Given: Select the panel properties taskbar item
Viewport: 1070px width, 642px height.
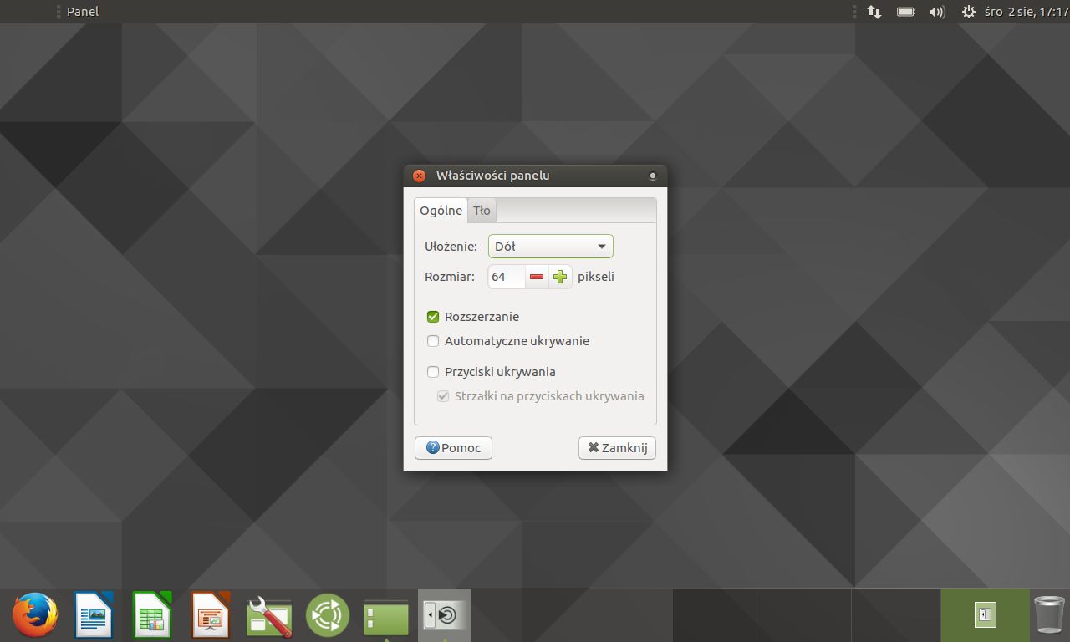Looking at the screenshot, I should point(445,615).
